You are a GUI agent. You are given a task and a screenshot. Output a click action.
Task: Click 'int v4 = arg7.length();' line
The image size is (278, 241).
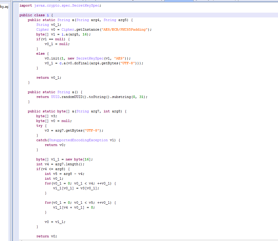pos(60,164)
